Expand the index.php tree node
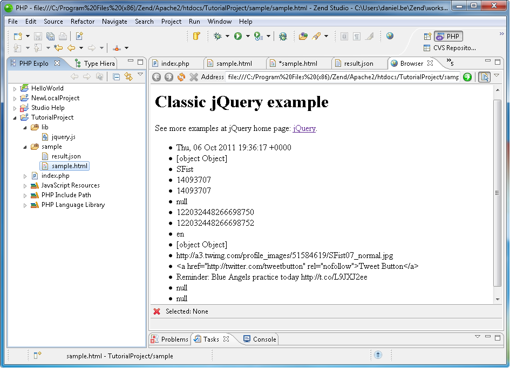The width and height of the screenshot is (510, 368). tap(25, 176)
